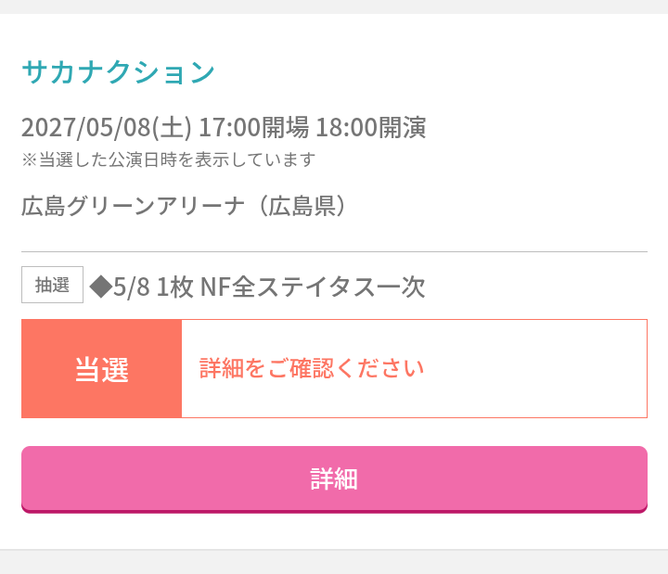
Task: Click the black diamond ◆ marker icon
Action: (101, 287)
